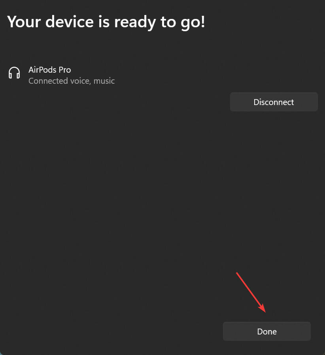Image resolution: width=325 pixels, height=355 pixels.
Task: Click the 'Your device is ready to go!' heading
Action: (106, 22)
